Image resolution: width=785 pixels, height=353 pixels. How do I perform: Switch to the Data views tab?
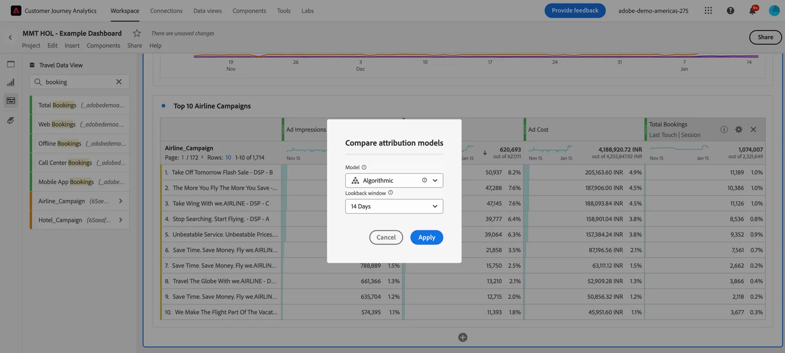coord(207,11)
